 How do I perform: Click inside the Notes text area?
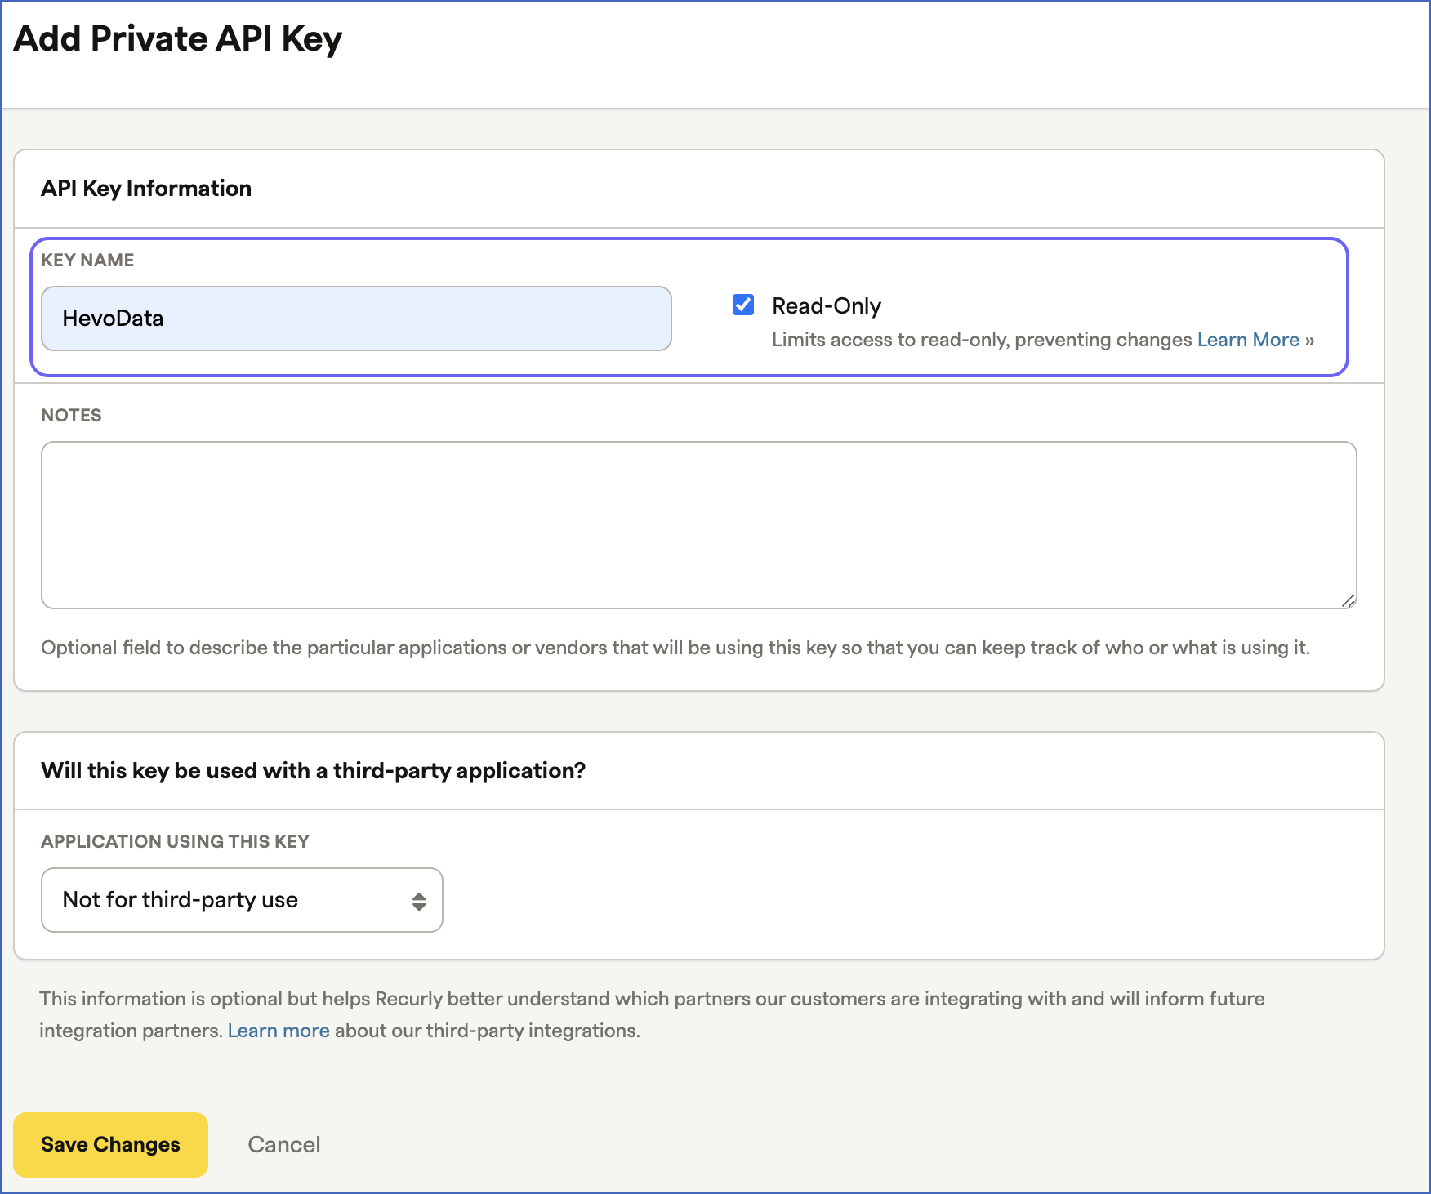pos(698,525)
